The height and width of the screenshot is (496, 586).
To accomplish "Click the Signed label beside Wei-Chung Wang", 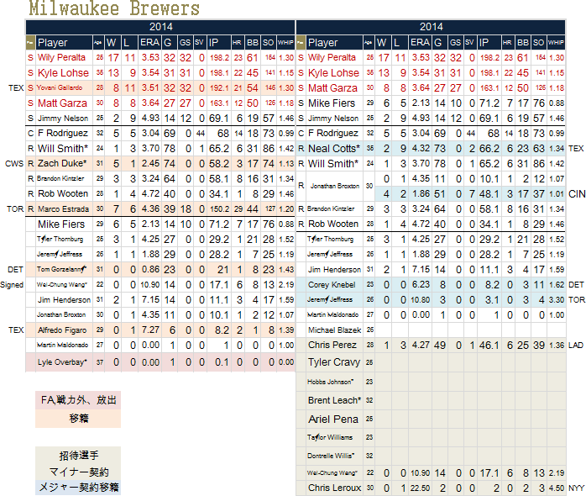I will click(12, 285).
